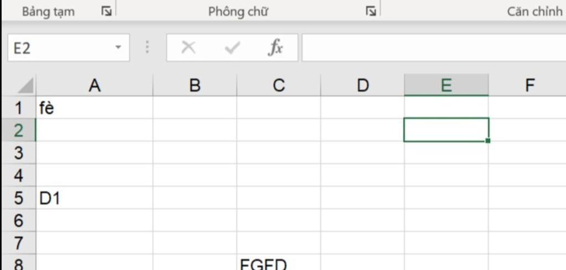
Task: Select column A header
Action: [95, 85]
